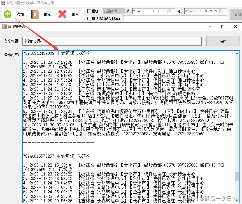242x204 pixels.
Task: Click the title keyword input field
Action: pyautogui.click(x=175, y=19)
